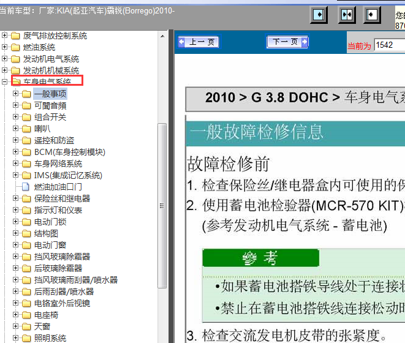Expand the 废气排放控制系统 tree node

pyautogui.click(x=4, y=36)
